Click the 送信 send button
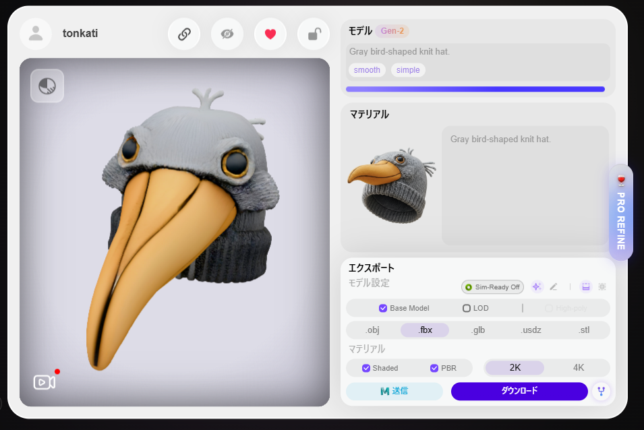Image resolution: width=644 pixels, height=430 pixels. [x=394, y=391]
